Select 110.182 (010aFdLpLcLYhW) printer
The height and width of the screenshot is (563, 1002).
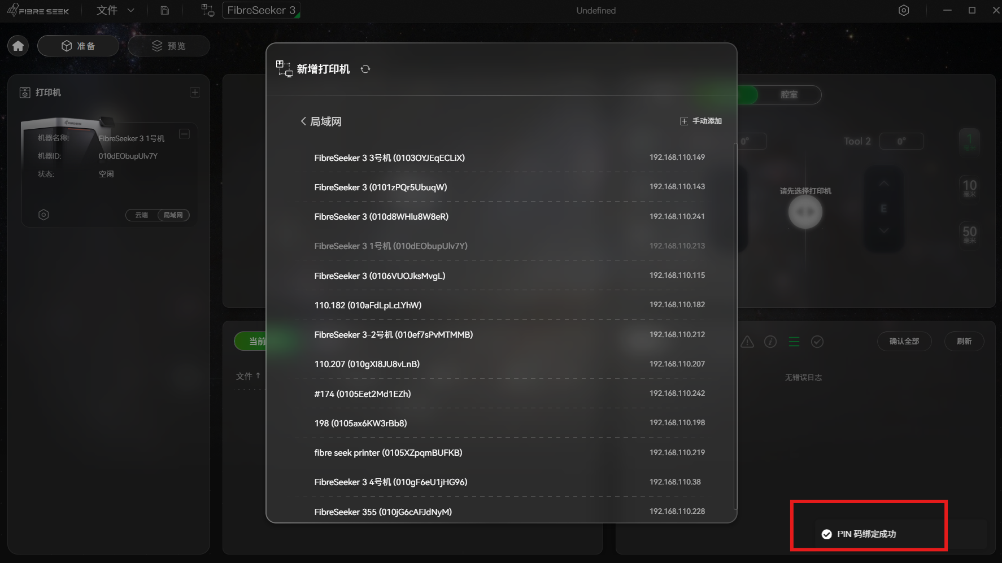point(509,305)
